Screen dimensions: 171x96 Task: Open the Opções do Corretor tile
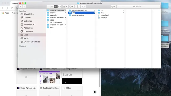(49, 91)
